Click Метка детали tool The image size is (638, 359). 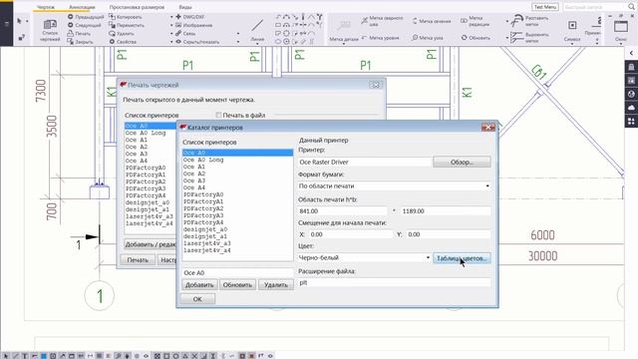tap(344, 31)
